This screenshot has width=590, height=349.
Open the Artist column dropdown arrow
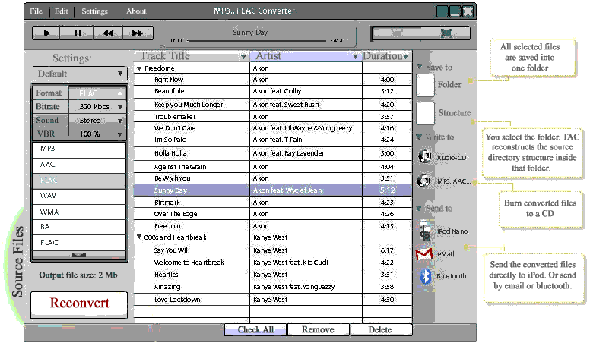point(355,57)
